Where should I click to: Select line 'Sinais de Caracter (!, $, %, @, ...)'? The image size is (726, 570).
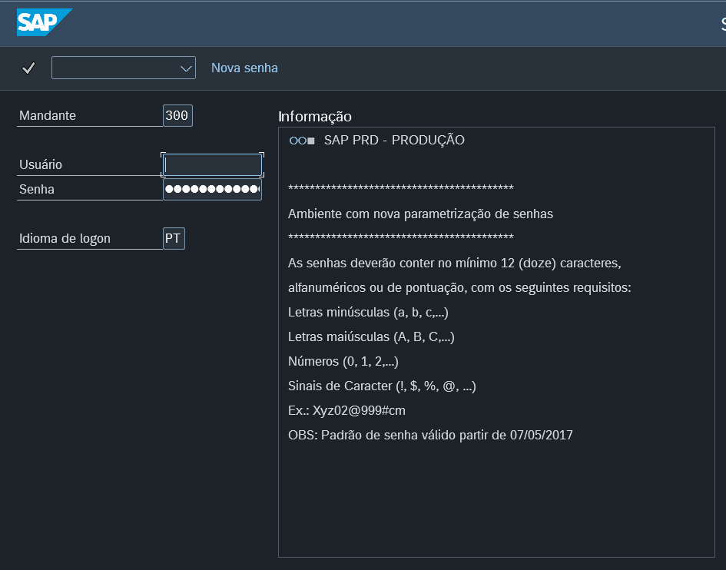(382, 386)
